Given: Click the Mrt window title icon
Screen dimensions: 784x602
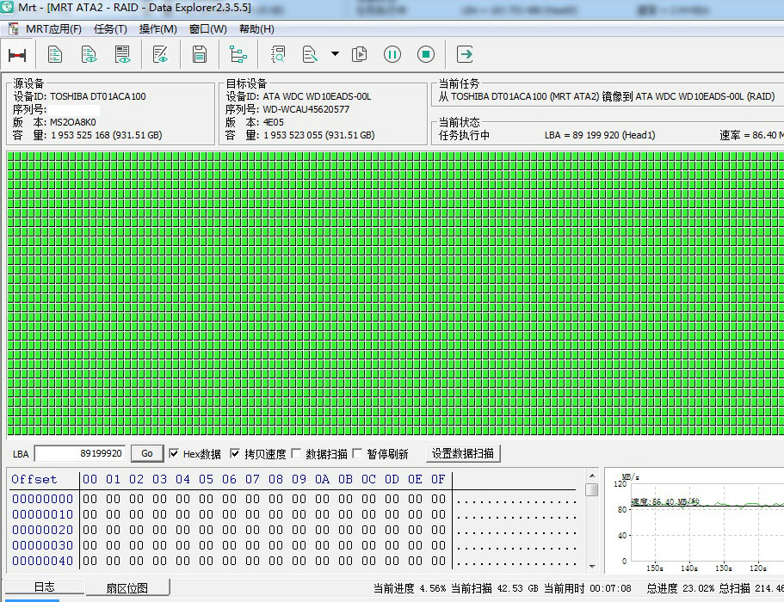Looking at the screenshot, I should tap(7, 8).
